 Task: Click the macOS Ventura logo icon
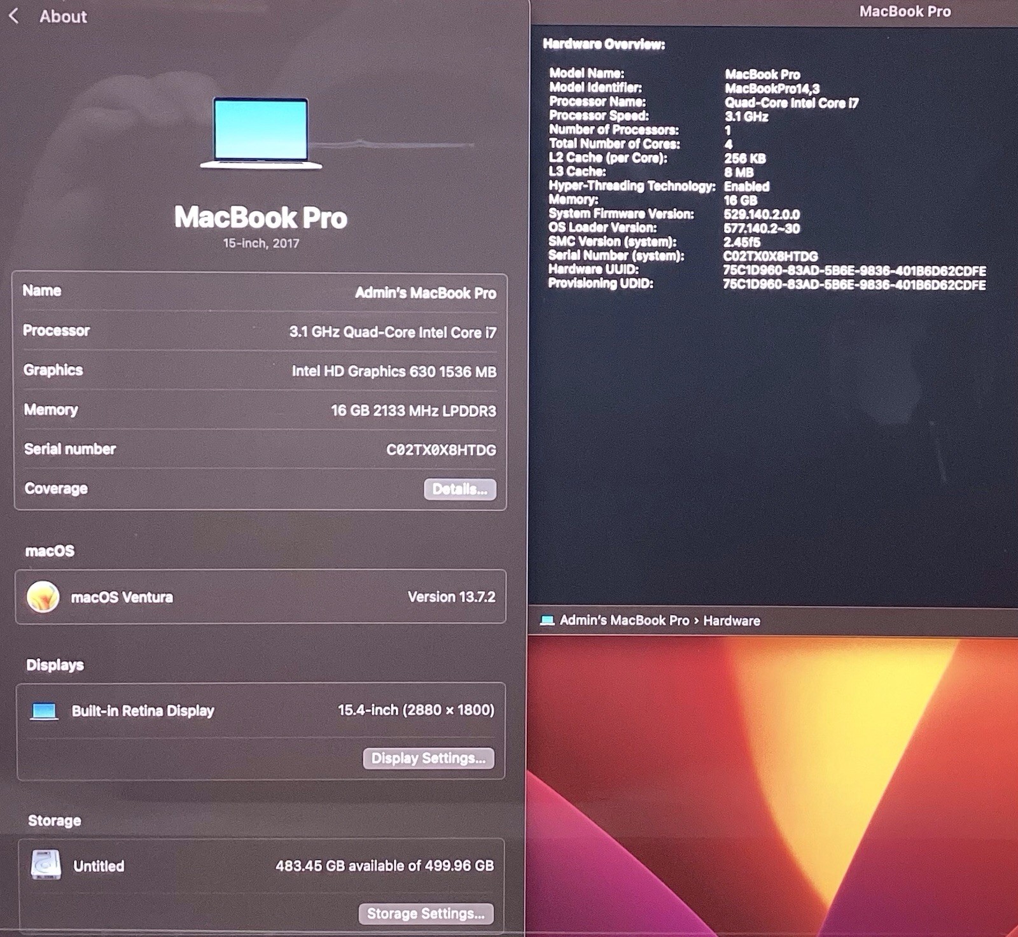(43, 597)
